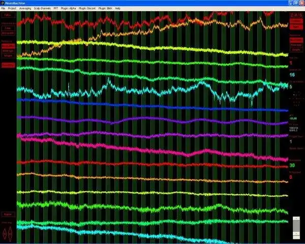Select the Single option in the left panel
This screenshot has width=305, height=244.
[8, 55]
